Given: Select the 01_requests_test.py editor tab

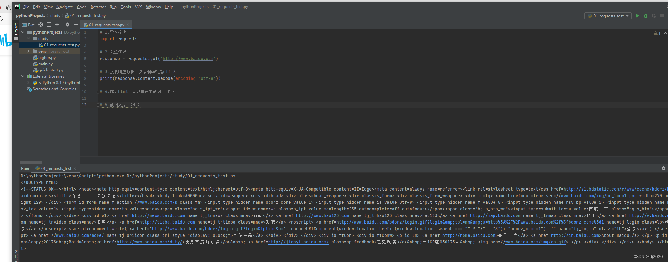Looking at the screenshot, I should 106,25.
